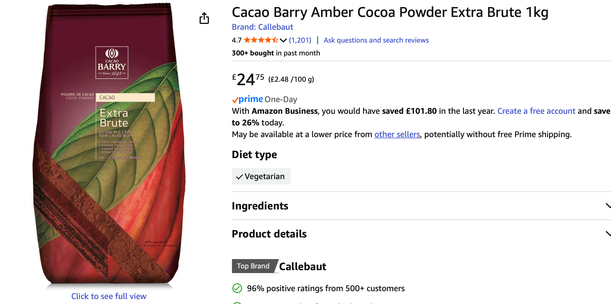
Task: Open the rating breakdown chevron next to stars
Action: point(283,40)
